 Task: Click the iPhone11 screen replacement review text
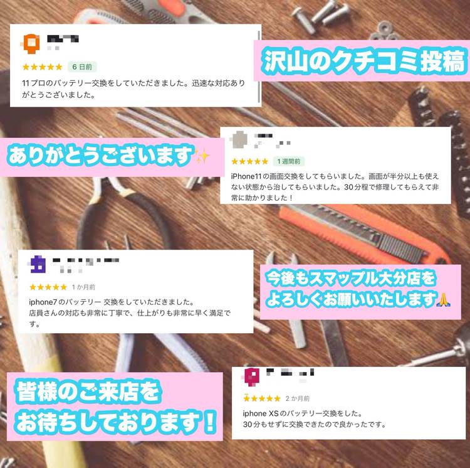pos(335,187)
